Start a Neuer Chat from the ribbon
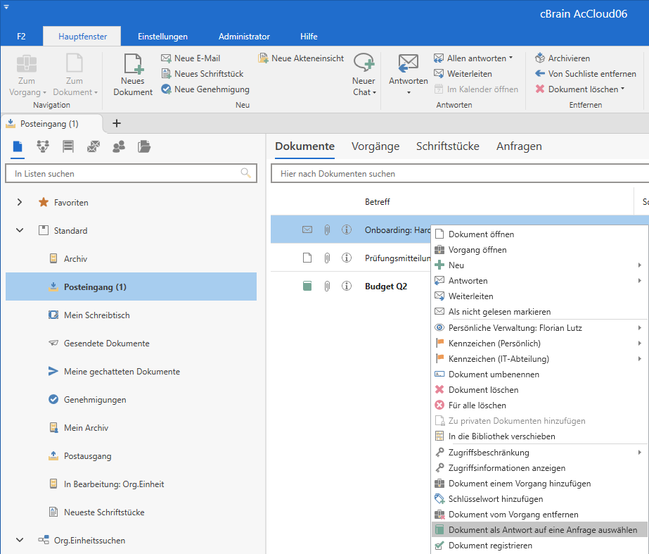Viewport: 649px width, 554px height. click(364, 74)
